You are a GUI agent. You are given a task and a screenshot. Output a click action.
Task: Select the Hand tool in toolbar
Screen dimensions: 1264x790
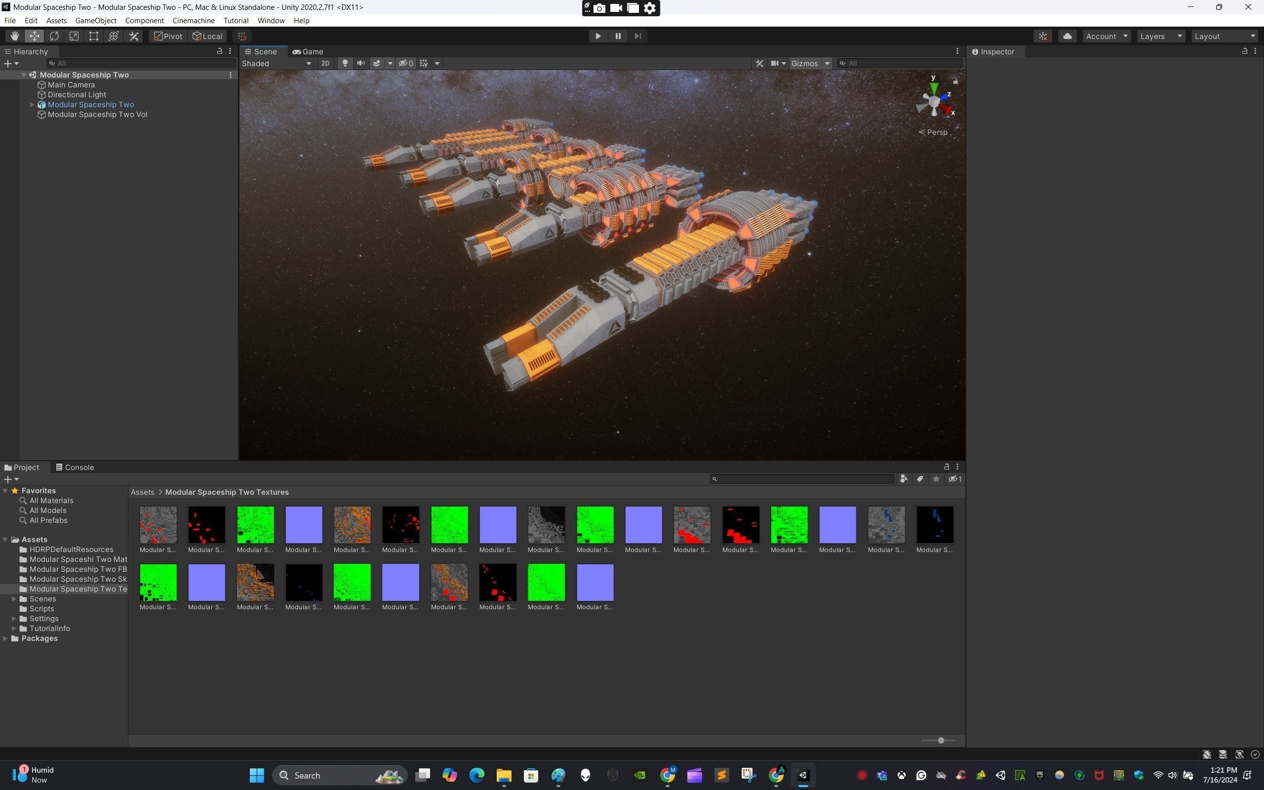(15, 36)
